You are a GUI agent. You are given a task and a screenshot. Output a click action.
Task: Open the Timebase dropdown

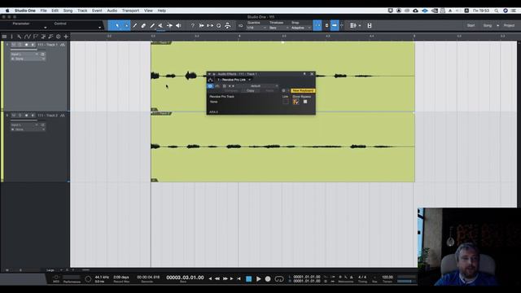[278, 28]
